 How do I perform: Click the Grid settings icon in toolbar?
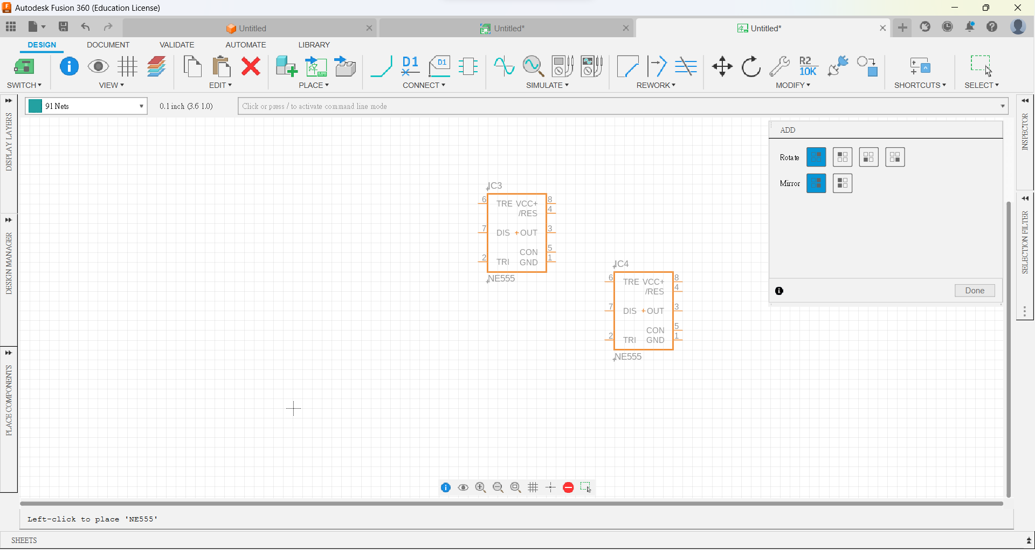coord(127,67)
